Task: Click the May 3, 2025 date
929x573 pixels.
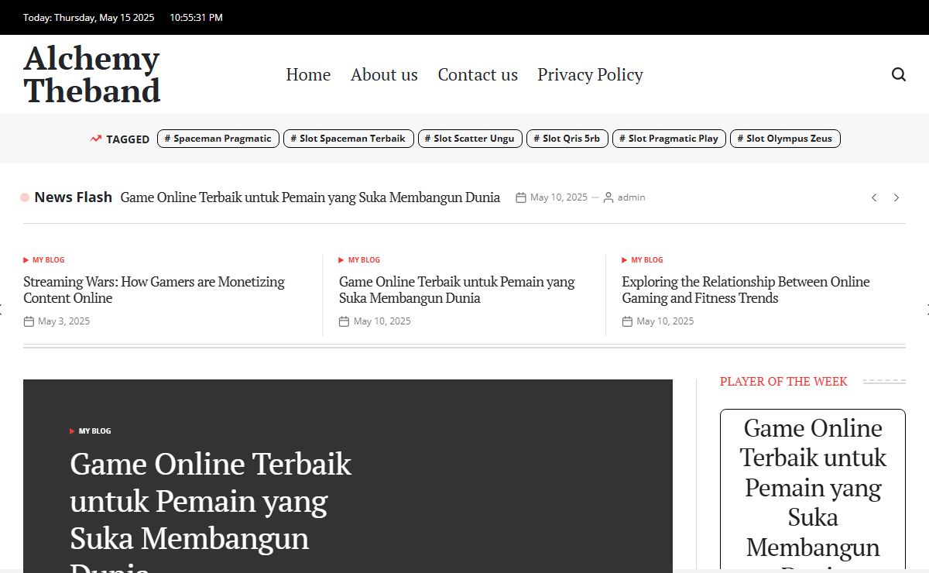Action: [x=63, y=321]
